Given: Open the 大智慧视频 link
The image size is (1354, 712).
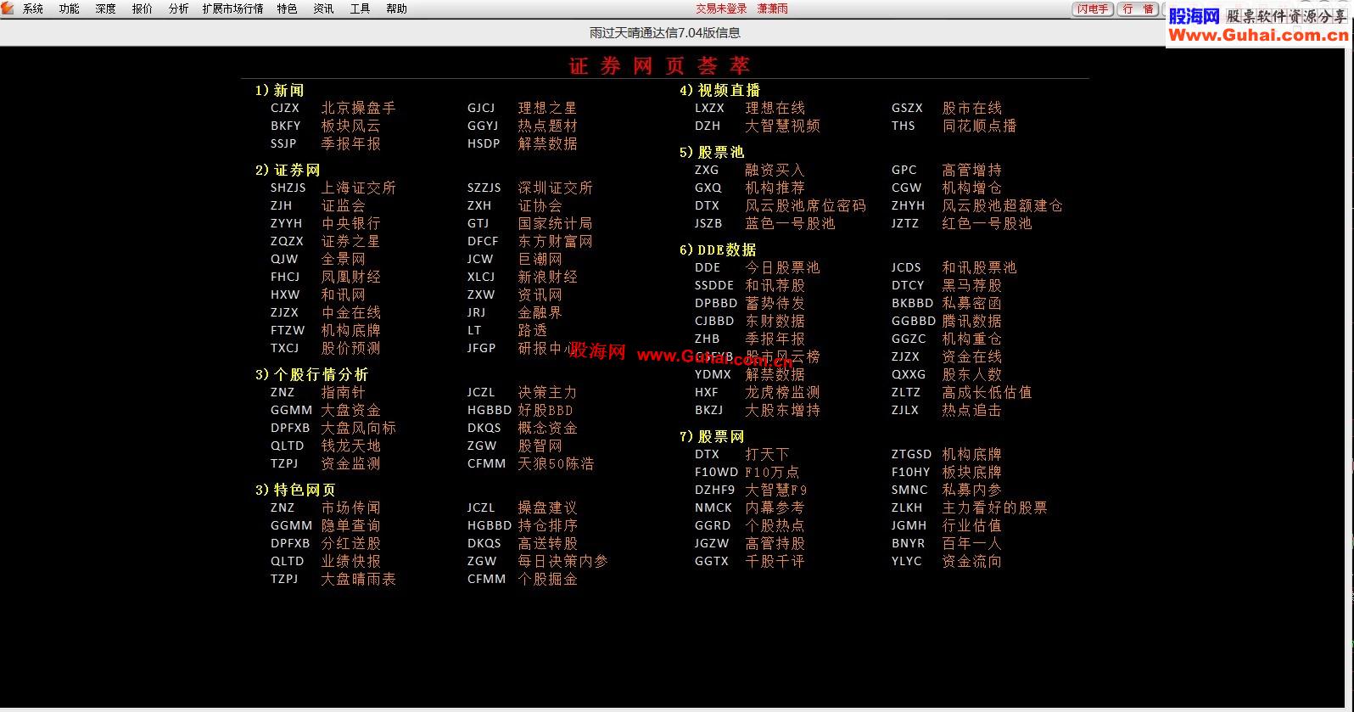Looking at the screenshot, I should click(783, 126).
